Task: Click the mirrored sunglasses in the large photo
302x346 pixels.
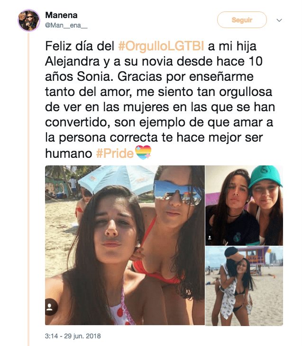Action: tap(177, 192)
